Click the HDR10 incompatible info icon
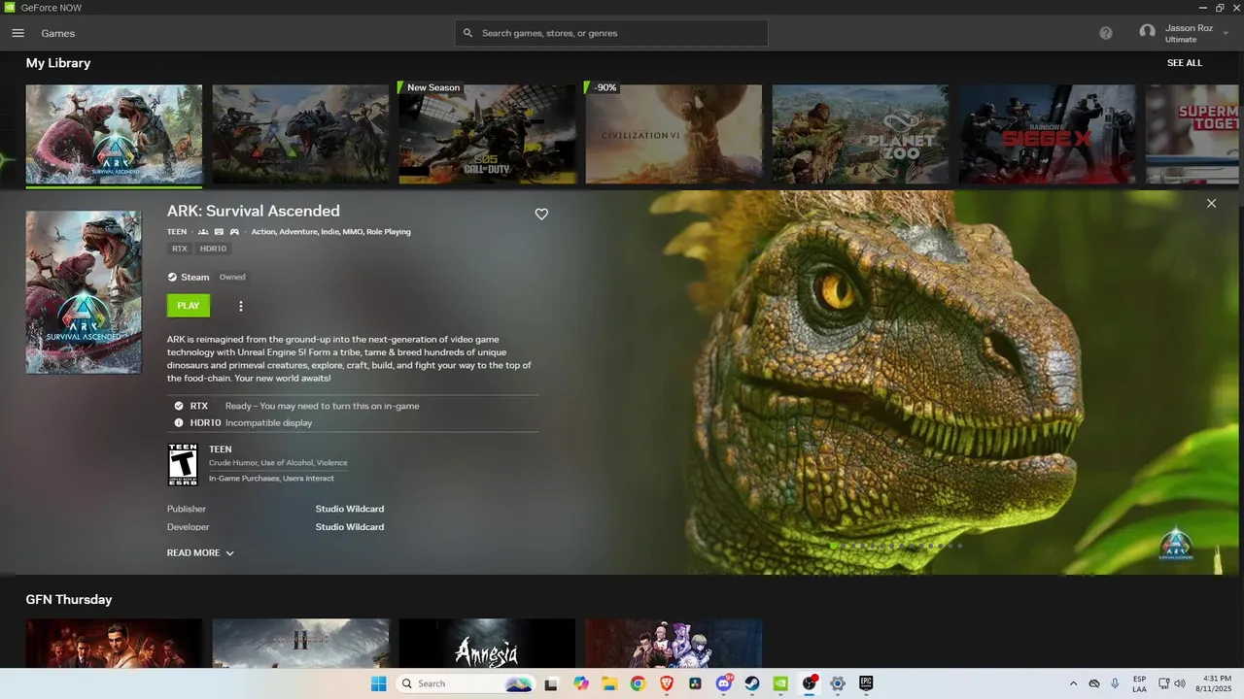 tap(179, 423)
